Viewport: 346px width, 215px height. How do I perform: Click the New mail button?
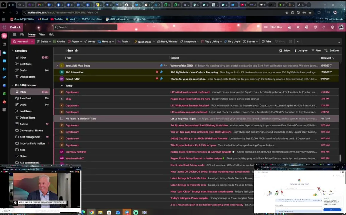(21, 42)
